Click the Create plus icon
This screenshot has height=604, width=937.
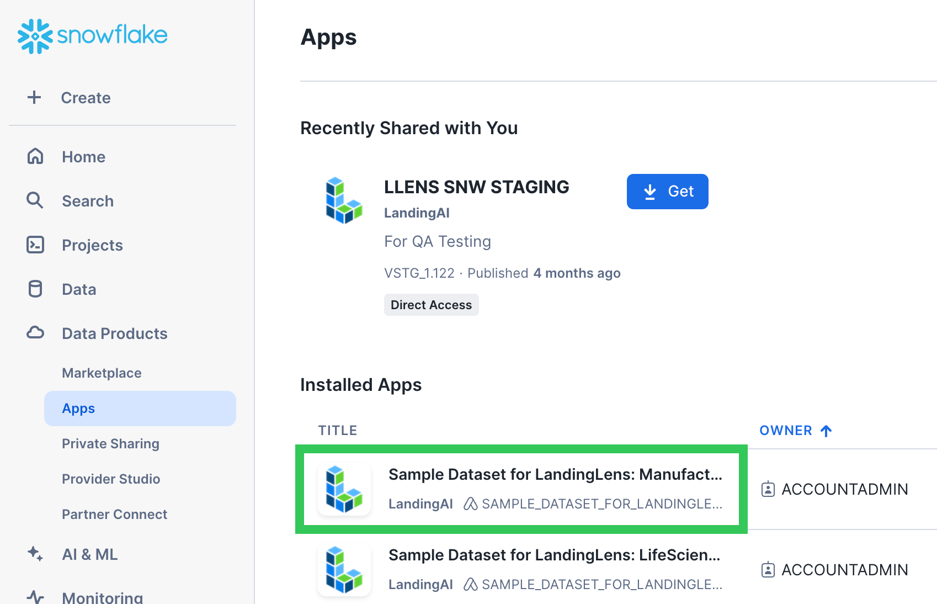click(34, 98)
